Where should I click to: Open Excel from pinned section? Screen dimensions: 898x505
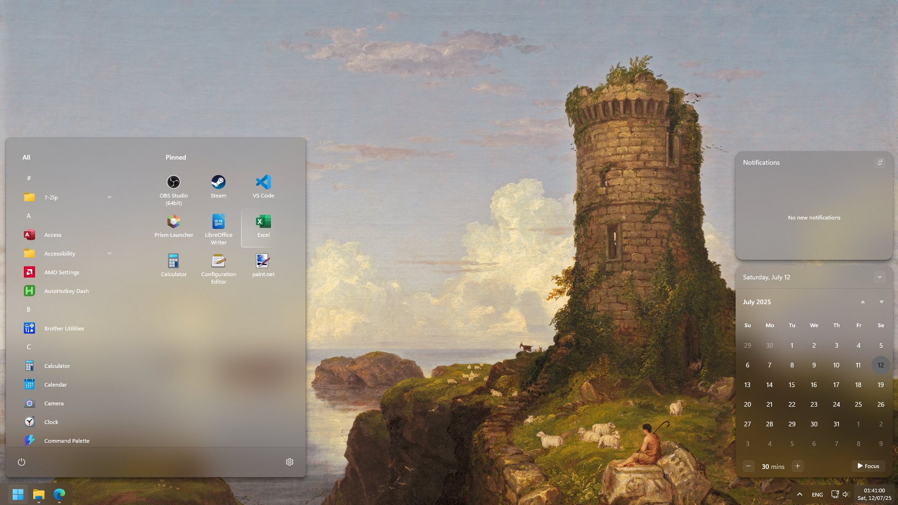pos(263,227)
